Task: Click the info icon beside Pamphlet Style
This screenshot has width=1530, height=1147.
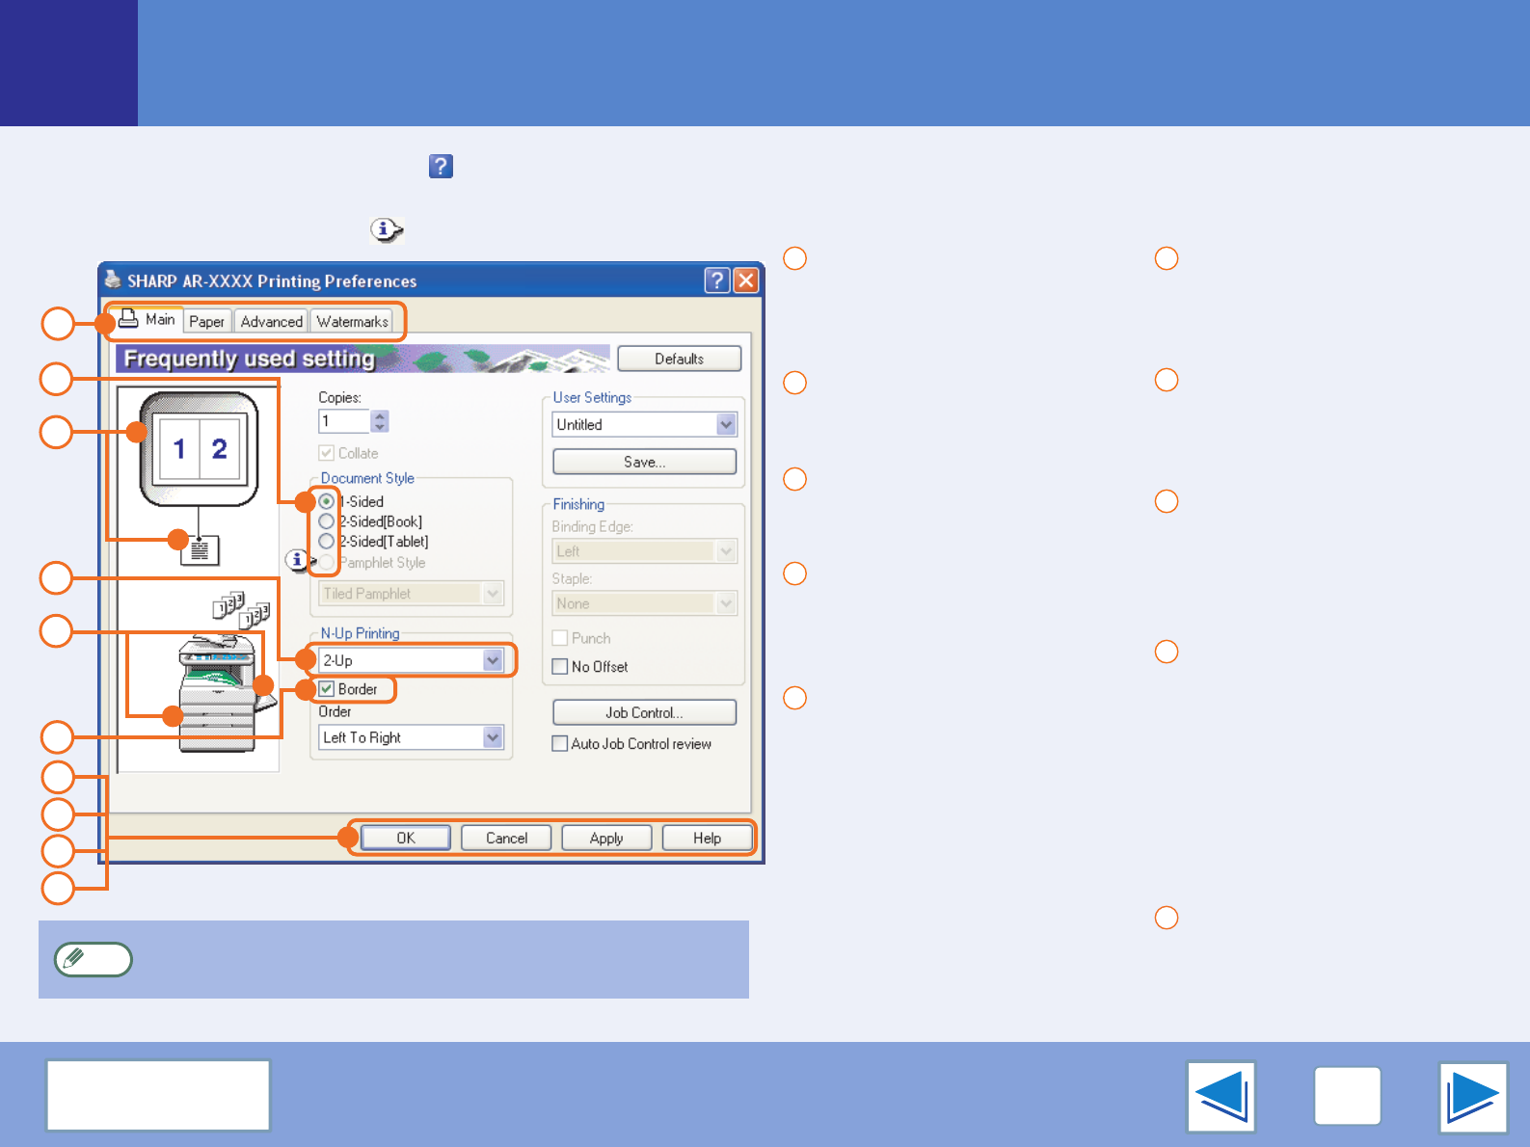Action: pyautogui.click(x=298, y=559)
